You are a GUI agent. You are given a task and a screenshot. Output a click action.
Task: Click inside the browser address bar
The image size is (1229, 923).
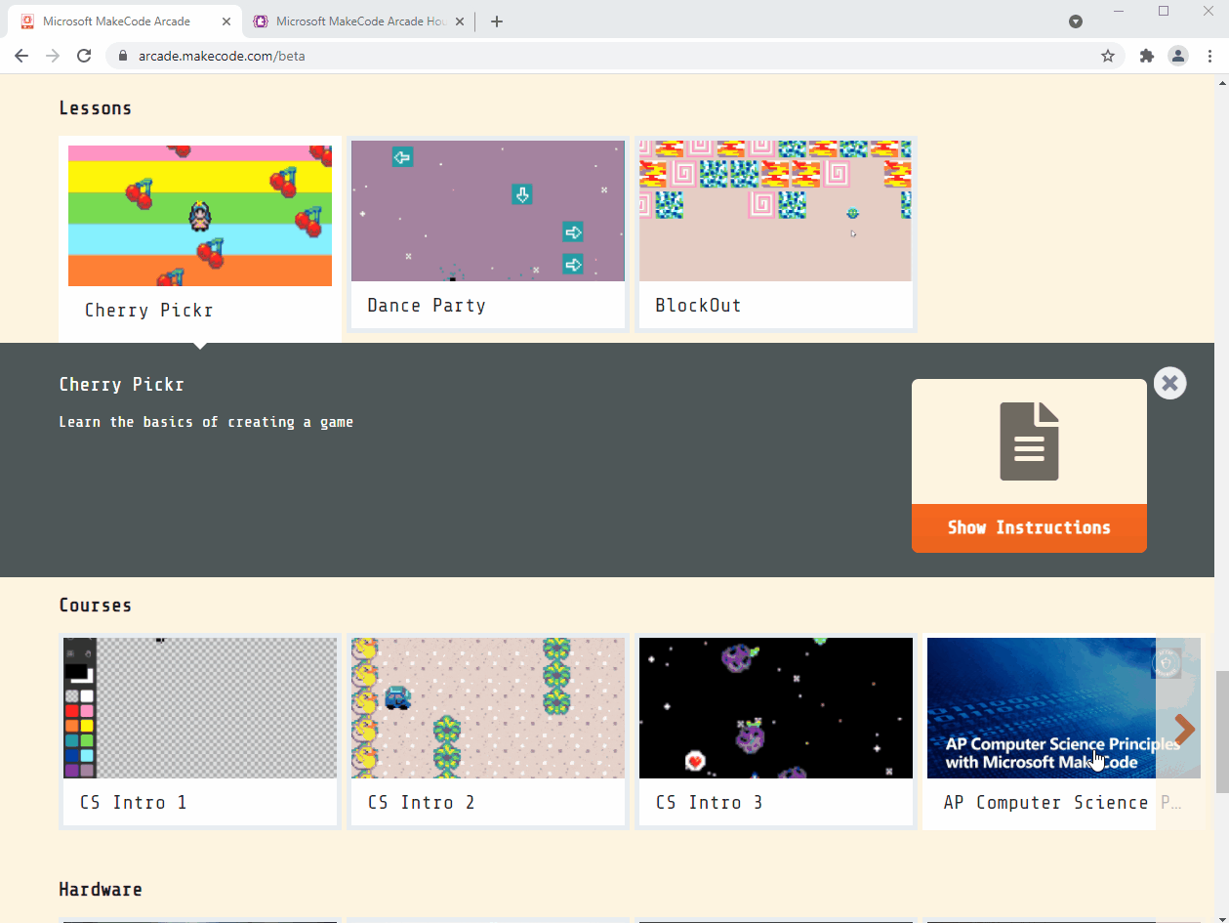click(390, 56)
